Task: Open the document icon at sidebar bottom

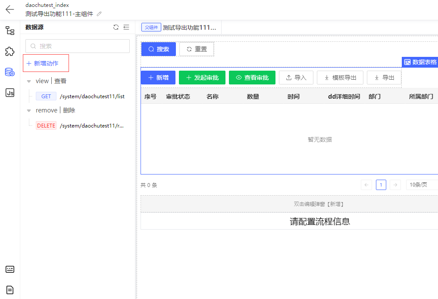Action: [10, 290]
